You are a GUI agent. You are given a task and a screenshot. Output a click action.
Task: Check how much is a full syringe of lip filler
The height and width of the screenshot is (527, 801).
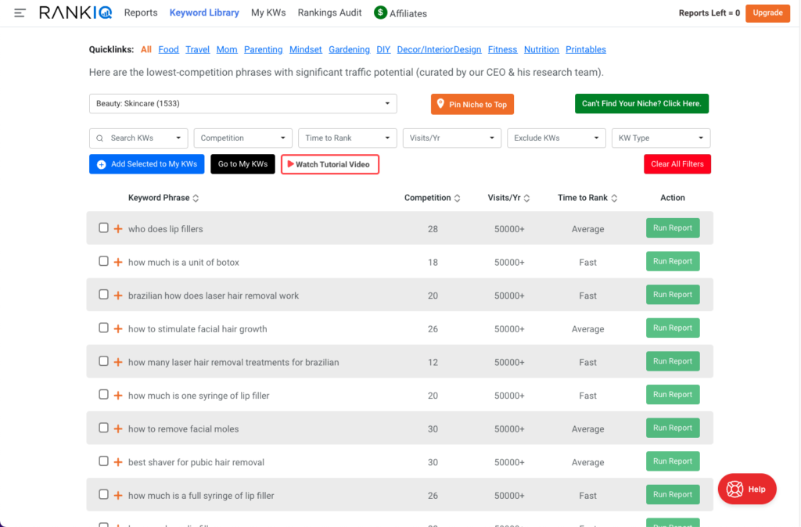pyautogui.click(x=104, y=494)
